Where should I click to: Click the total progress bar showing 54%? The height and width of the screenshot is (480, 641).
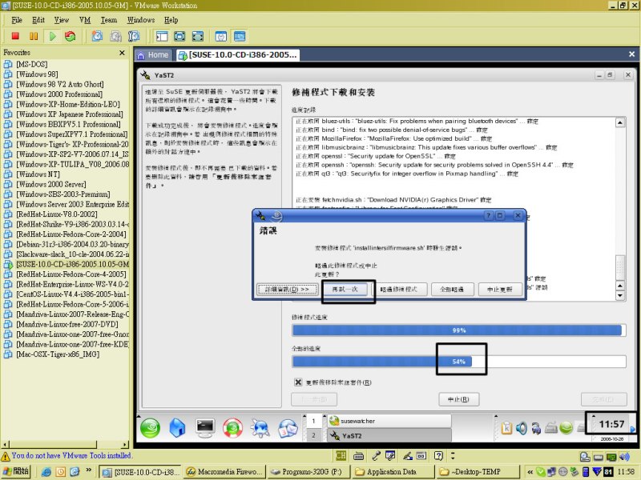tap(458, 362)
